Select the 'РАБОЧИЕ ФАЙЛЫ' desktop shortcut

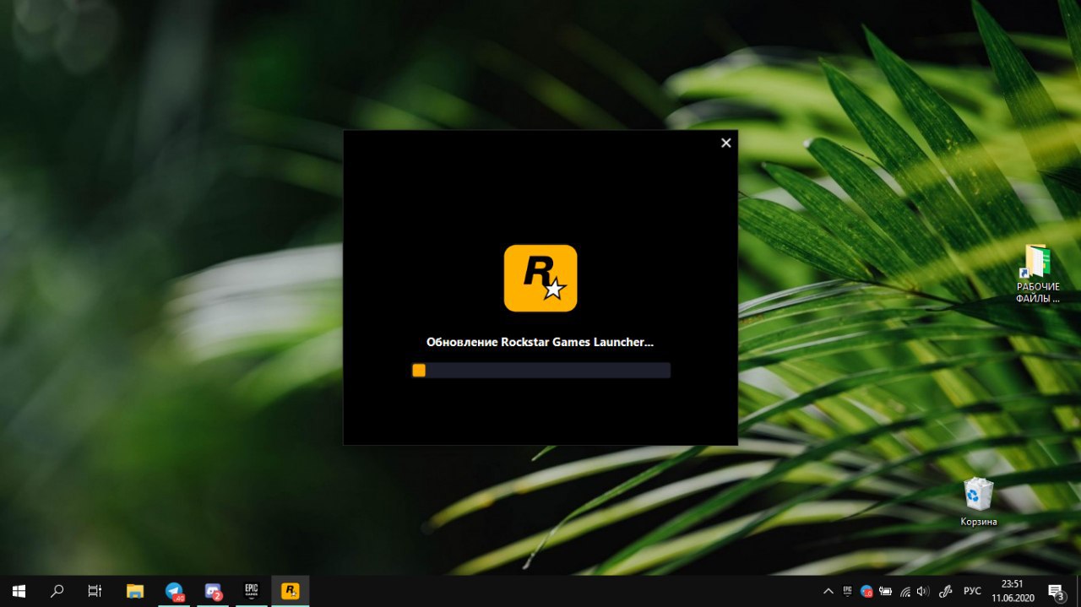click(1037, 274)
